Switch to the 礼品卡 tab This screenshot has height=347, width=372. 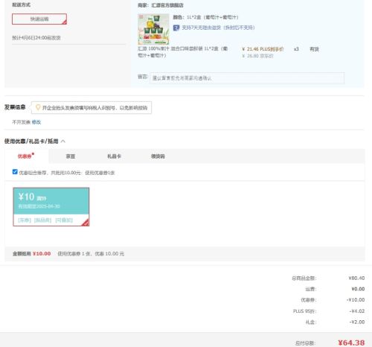[x=114, y=156]
